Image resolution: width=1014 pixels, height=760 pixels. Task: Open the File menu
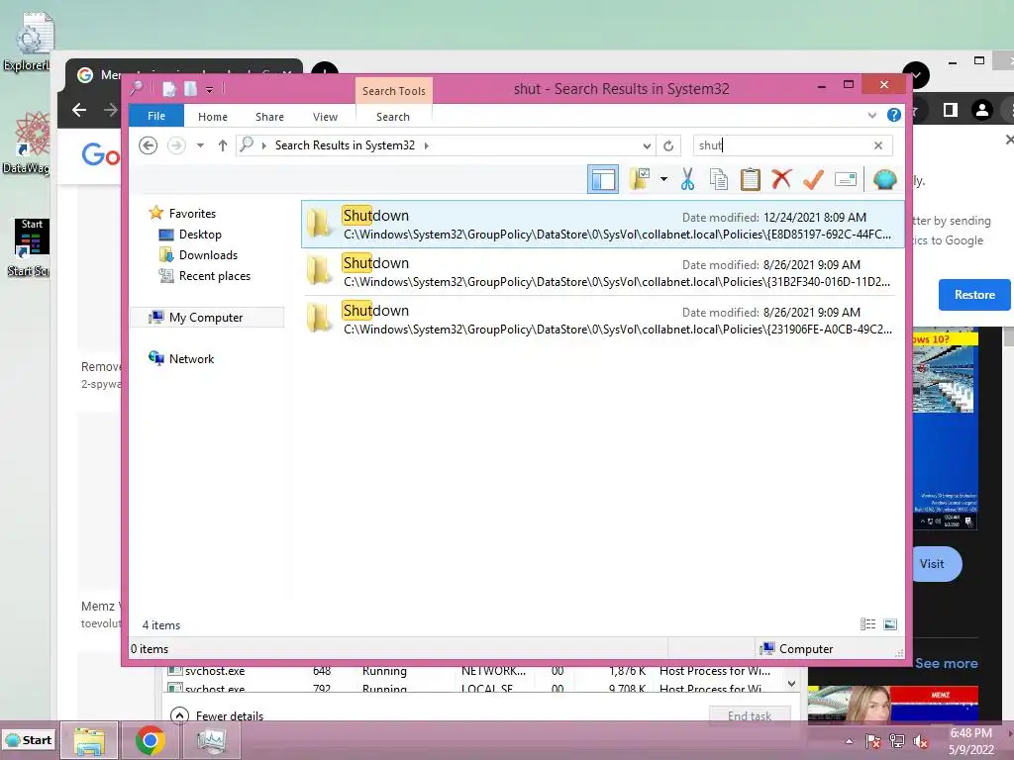[x=156, y=117]
